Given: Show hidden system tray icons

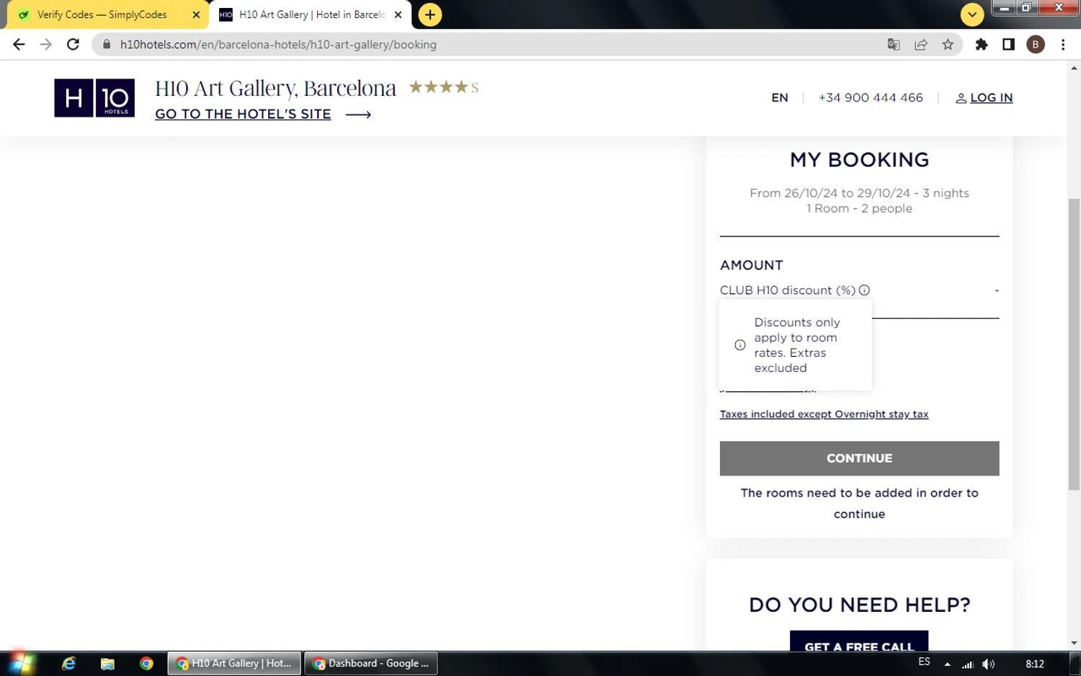Looking at the screenshot, I should [947, 664].
